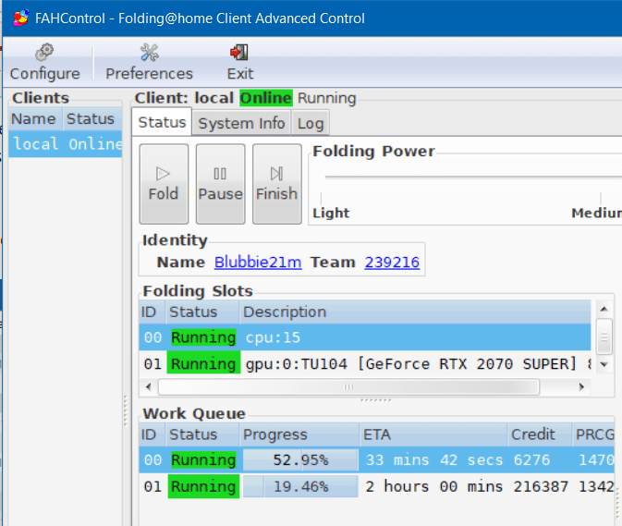Open the Configure gear icon
This screenshot has width=622, height=526.
pyautogui.click(x=44, y=53)
